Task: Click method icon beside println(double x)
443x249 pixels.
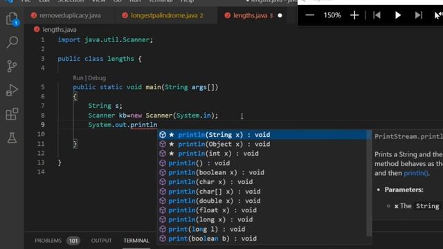Action: [x=163, y=201]
